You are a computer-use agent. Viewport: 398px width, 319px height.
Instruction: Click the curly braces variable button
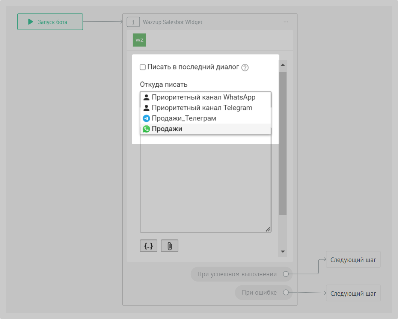[x=149, y=246]
